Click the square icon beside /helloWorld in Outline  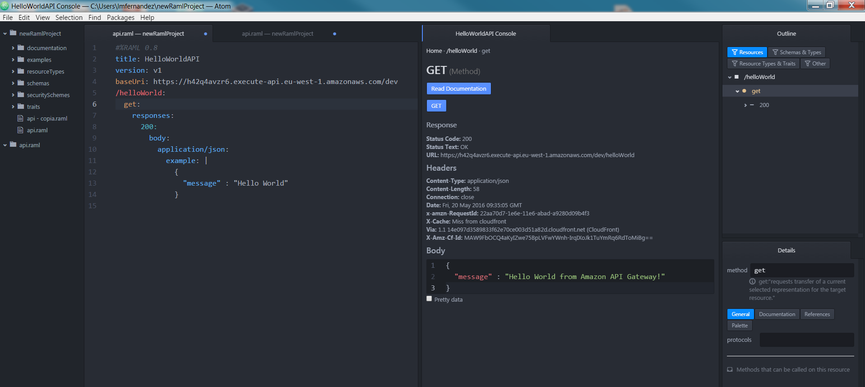click(x=737, y=77)
